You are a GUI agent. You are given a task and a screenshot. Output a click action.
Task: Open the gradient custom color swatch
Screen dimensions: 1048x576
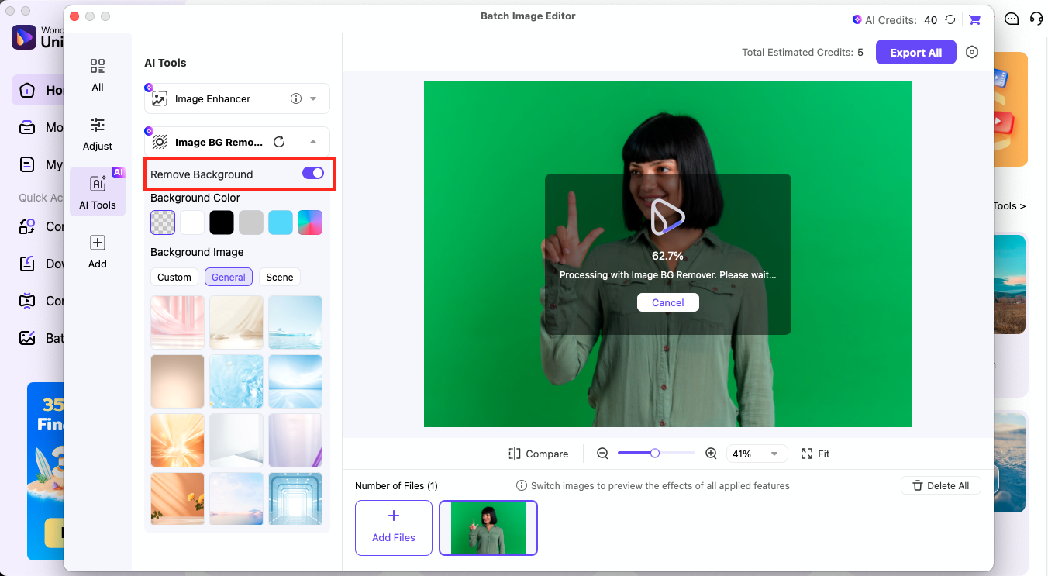pos(310,222)
